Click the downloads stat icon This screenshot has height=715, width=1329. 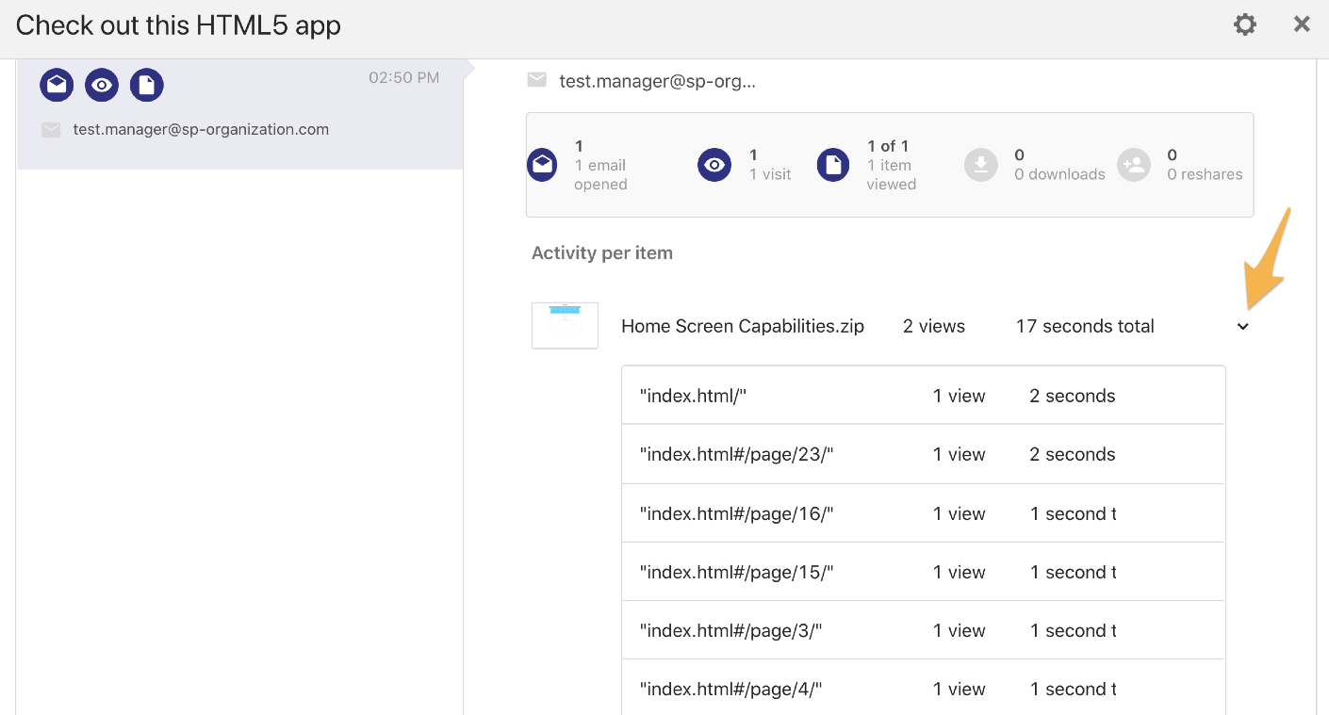coord(981,165)
